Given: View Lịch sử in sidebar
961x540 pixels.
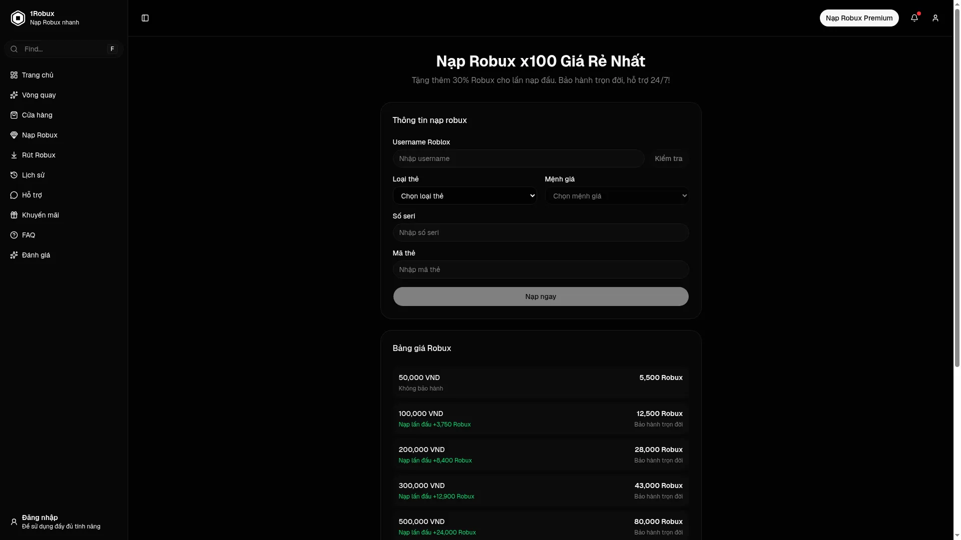Looking at the screenshot, I should pos(64,175).
